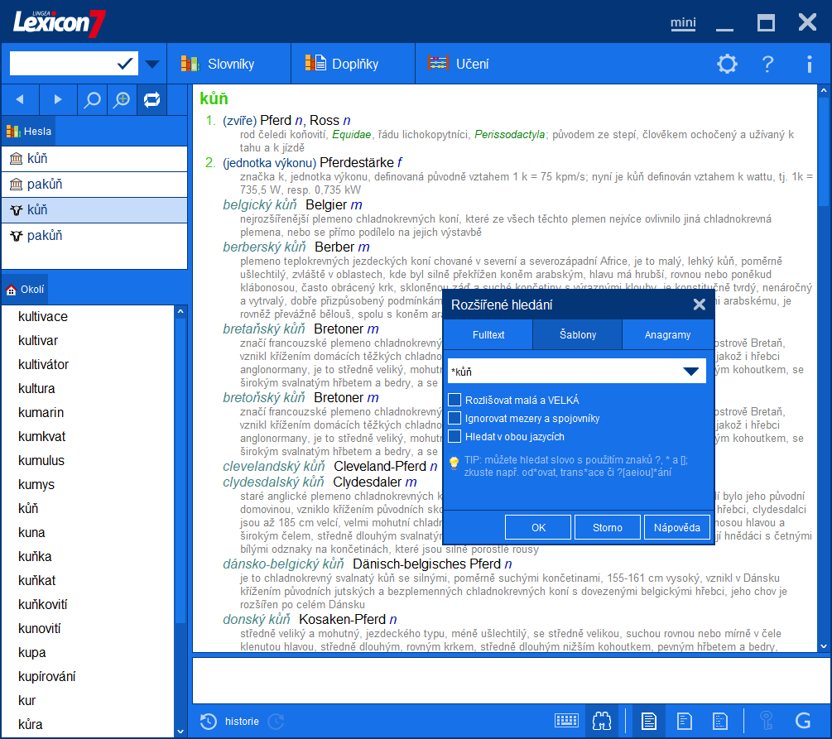
Task: Click historie label in bottom bar
Action: (x=242, y=721)
